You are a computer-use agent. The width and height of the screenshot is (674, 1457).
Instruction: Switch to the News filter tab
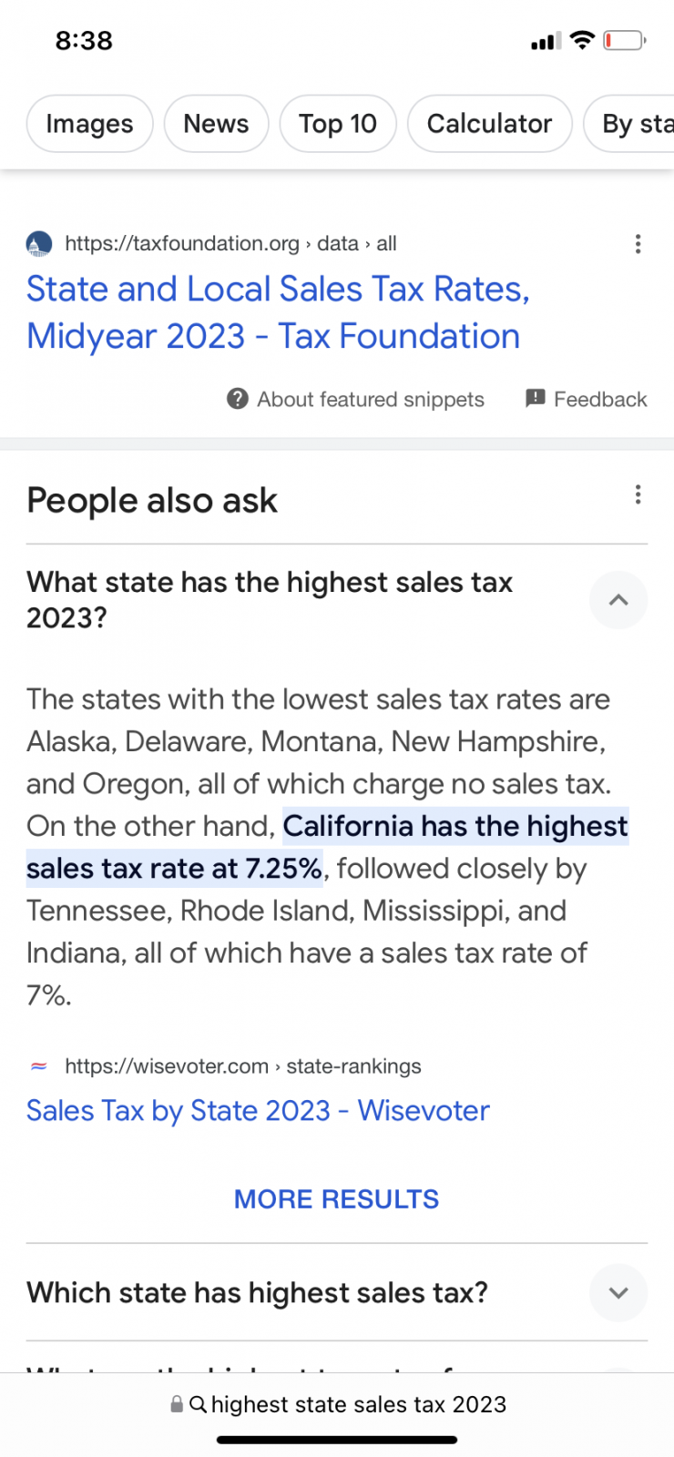(x=216, y=124)
